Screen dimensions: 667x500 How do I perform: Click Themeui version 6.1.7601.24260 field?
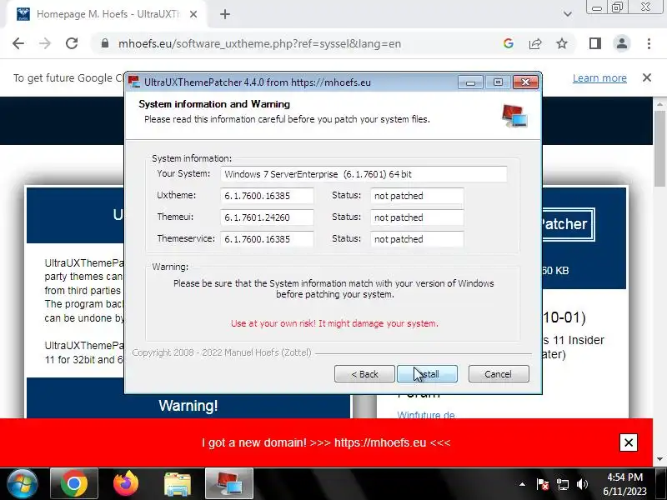(x=267, y=217)
